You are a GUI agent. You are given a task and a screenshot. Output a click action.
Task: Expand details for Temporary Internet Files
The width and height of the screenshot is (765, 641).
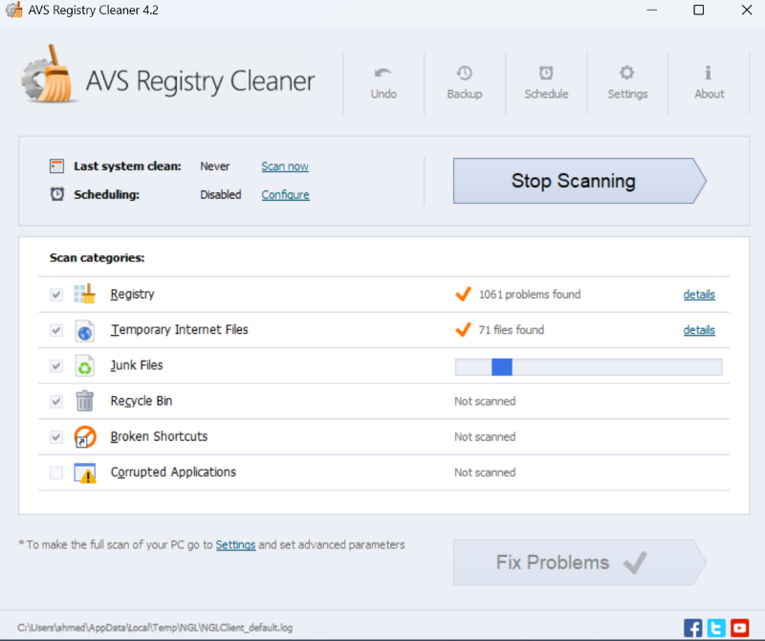[698, 330]
